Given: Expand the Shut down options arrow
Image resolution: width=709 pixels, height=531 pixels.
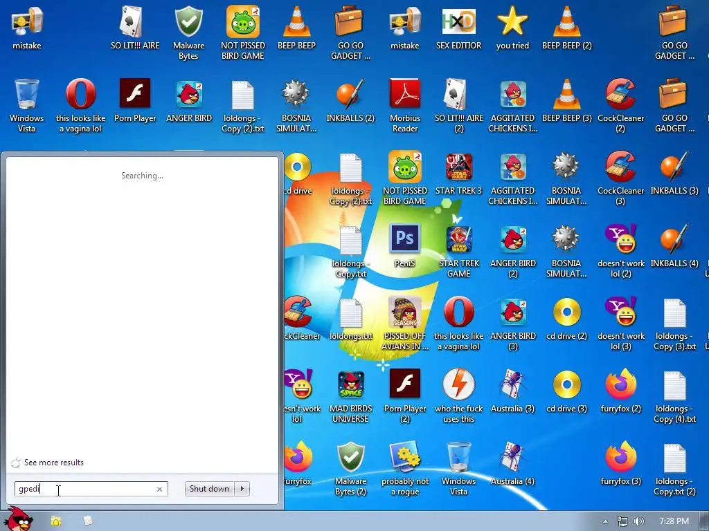Looking at the screenshot, I should 242,489.
